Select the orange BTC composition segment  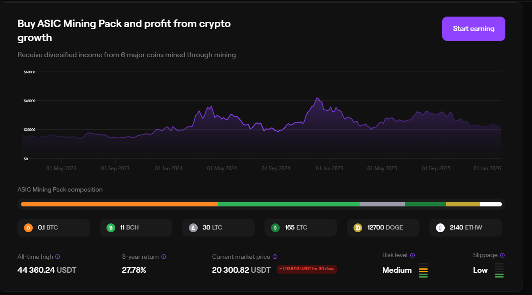(x=120, y=204)
